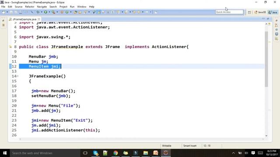Click the Next Annotation toolbar icon

click(118, 12)
